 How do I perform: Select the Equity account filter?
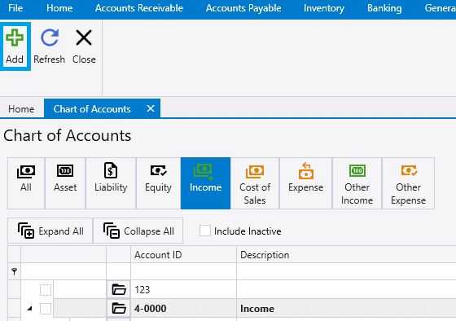[x=158, y=183]
